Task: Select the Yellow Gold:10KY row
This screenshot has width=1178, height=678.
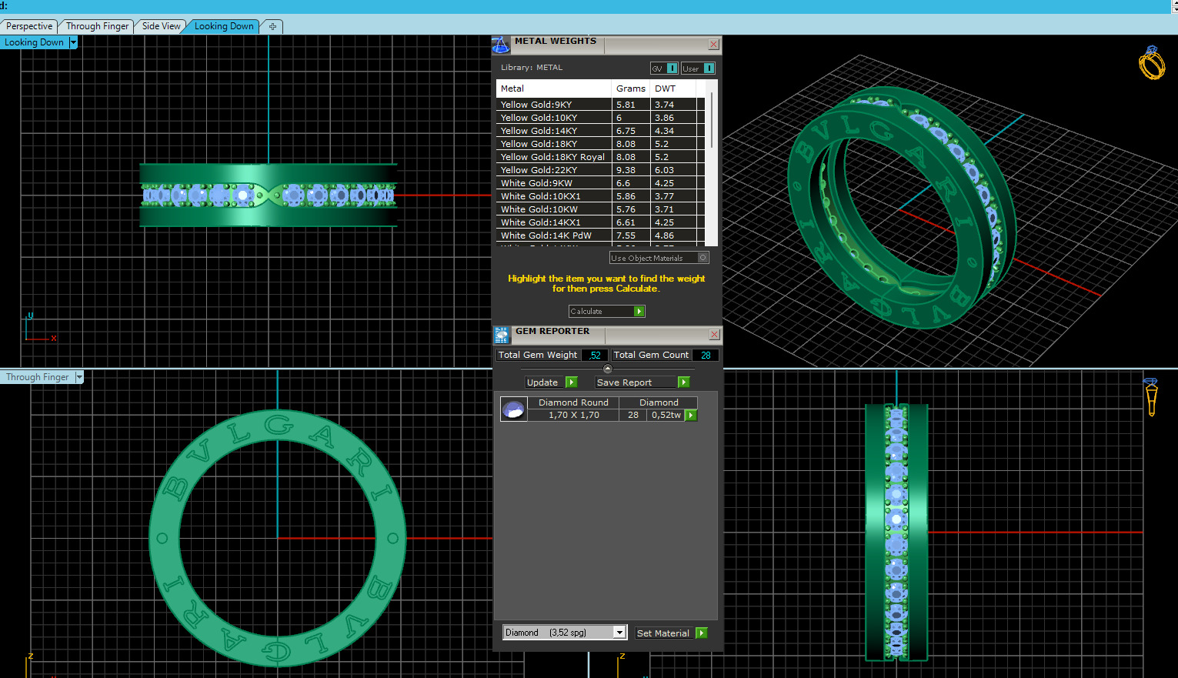Action: coord(600,118)
